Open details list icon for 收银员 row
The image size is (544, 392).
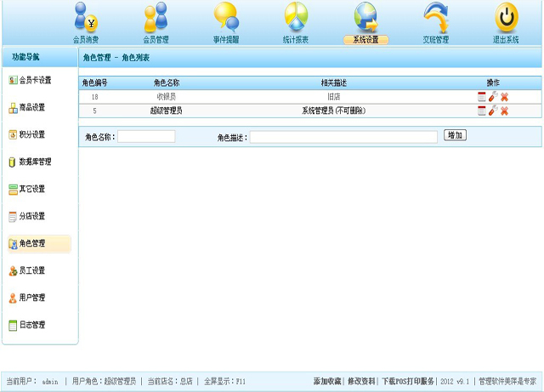pos(482,97)
